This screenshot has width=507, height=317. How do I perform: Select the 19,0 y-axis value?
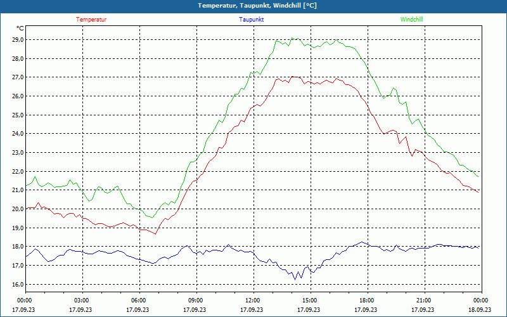pyautogui.click(x=18, y=228)
